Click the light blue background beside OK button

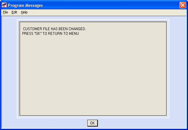(132, 123)
